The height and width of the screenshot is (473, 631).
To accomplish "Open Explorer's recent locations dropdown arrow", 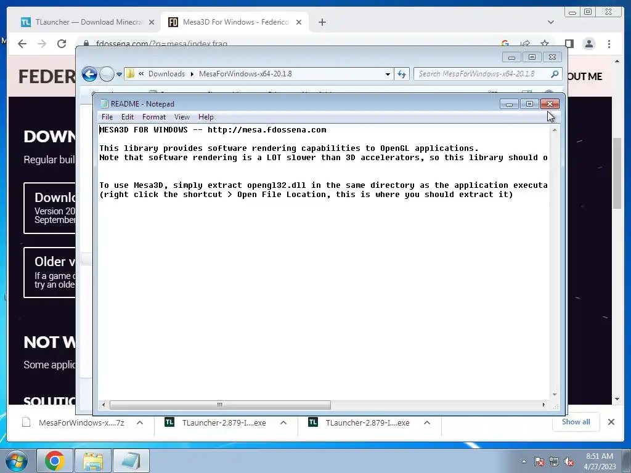I will click(x=119, y=74).
